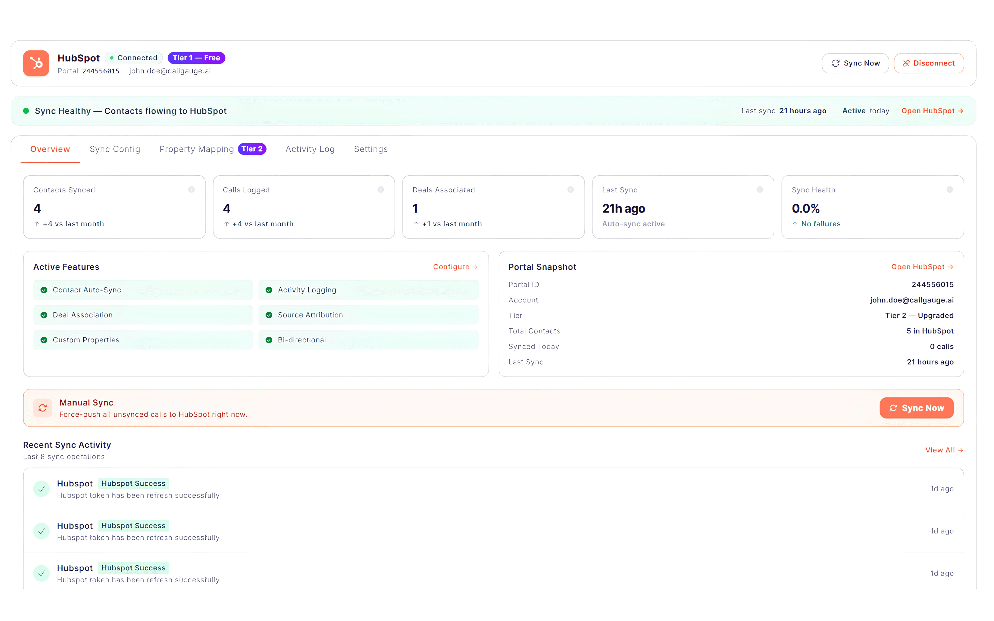
Task: Open HubSpot link in Portal Snapshot
Action: (922, 267)
